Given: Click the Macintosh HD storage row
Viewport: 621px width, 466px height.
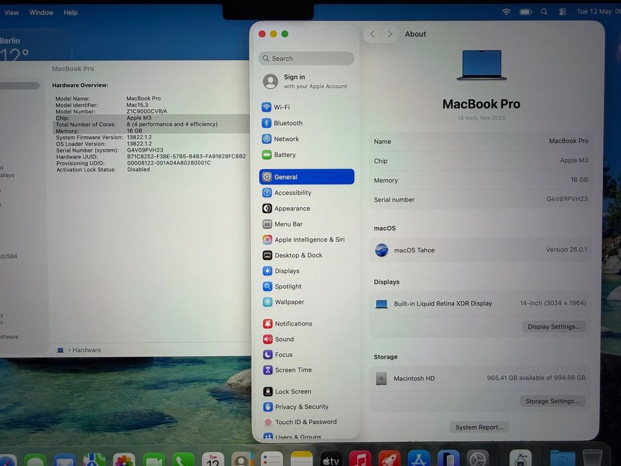Looking at the screenshot, I should click(481, 378).
